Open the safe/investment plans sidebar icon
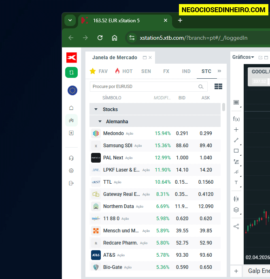 point(71,133)
